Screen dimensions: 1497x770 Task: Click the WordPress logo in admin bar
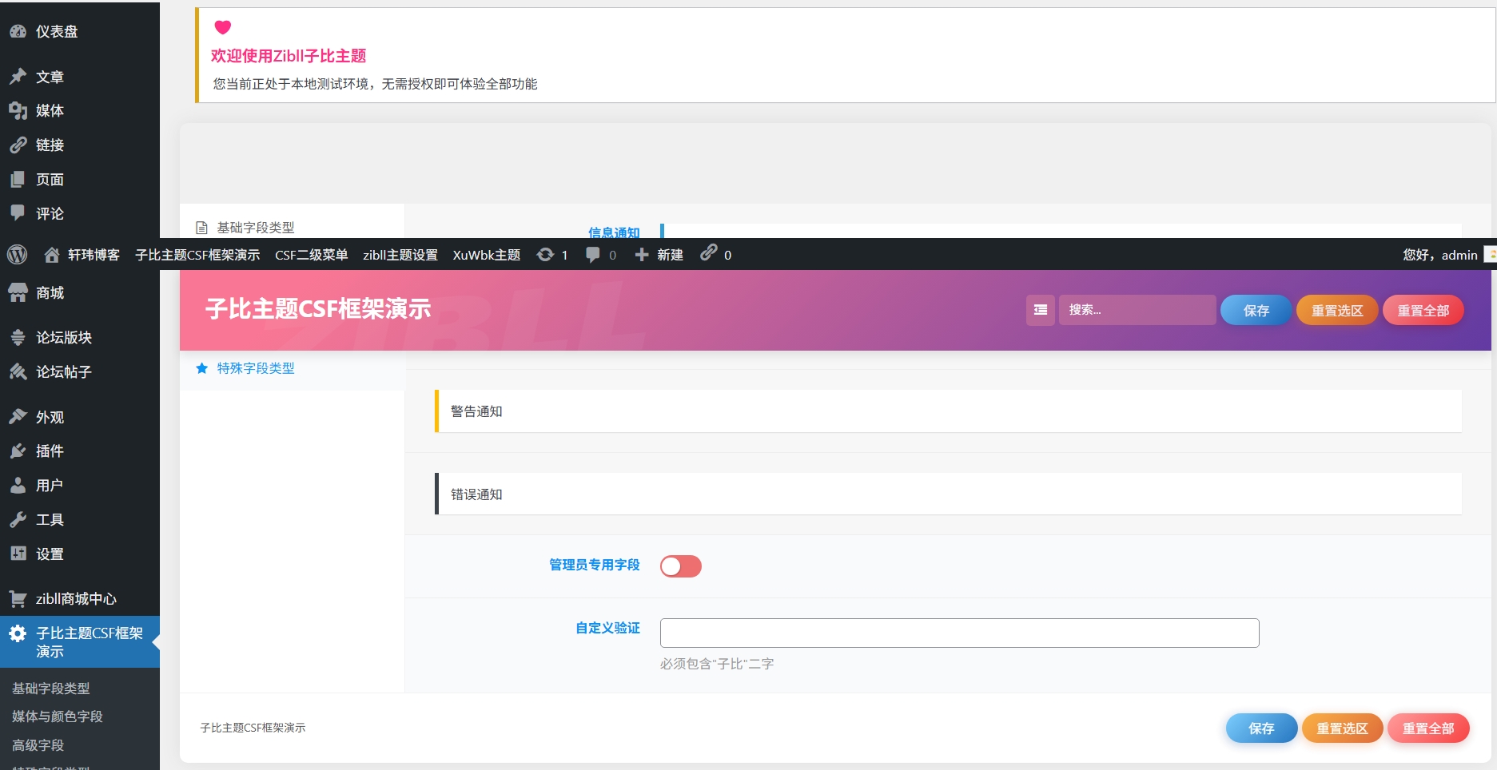coord(17,255)
